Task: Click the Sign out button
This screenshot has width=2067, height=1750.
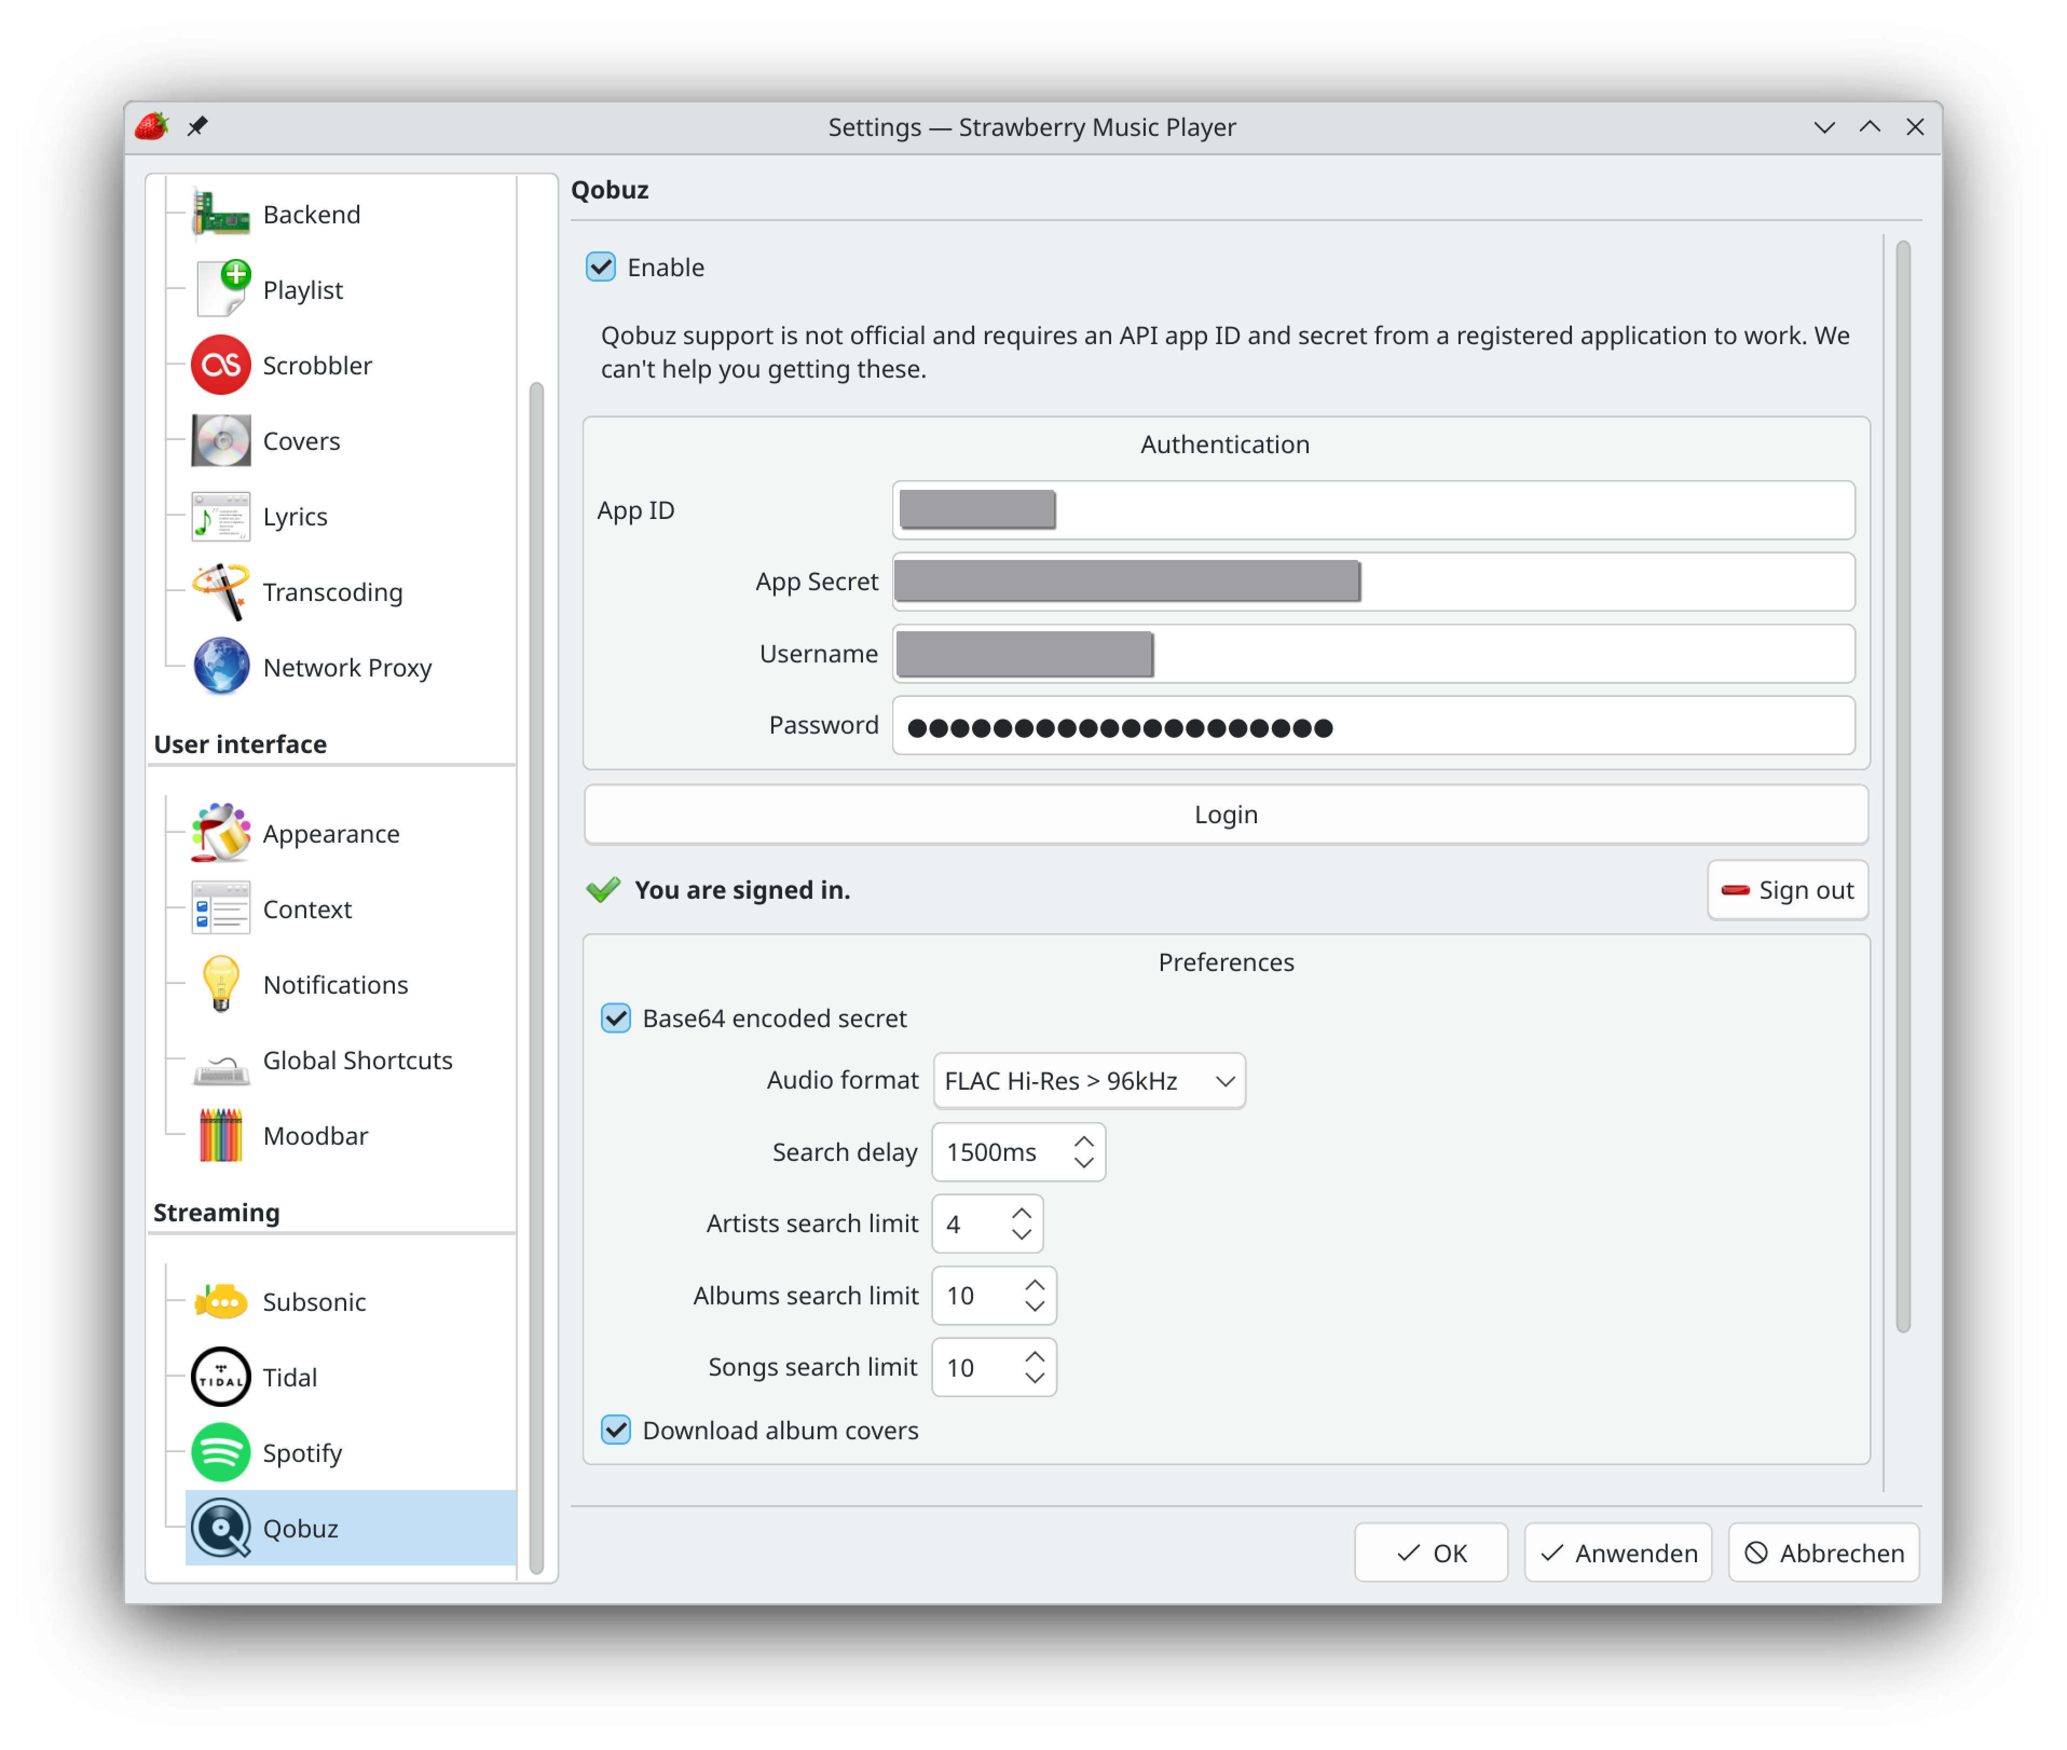Action: (1787, 890)
